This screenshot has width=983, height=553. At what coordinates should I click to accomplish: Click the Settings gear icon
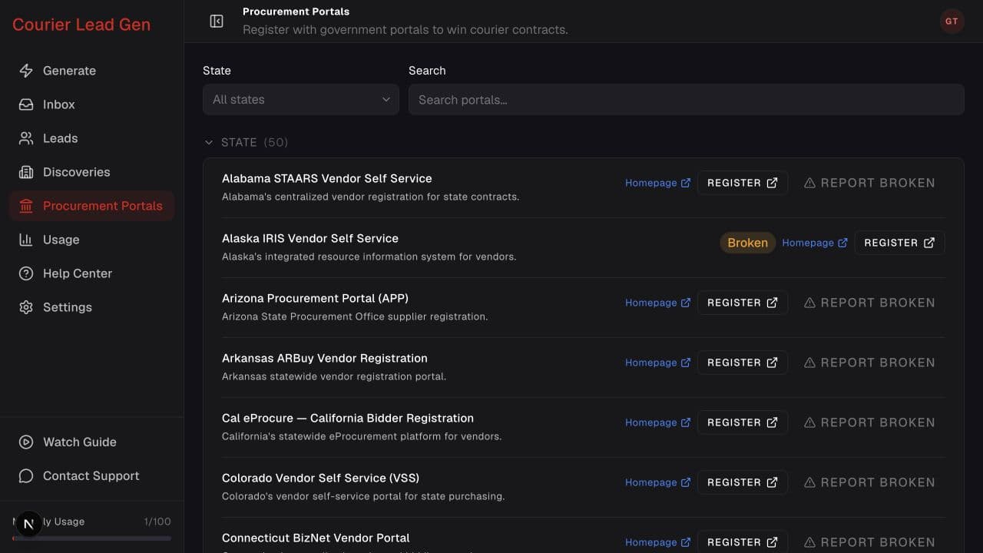(x=26, y=307)
